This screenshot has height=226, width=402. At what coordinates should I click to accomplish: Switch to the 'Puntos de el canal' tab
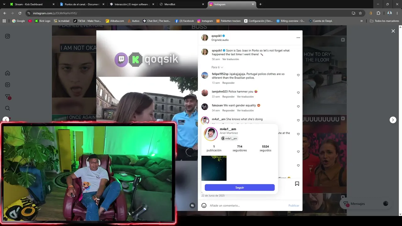click(82, 4)
